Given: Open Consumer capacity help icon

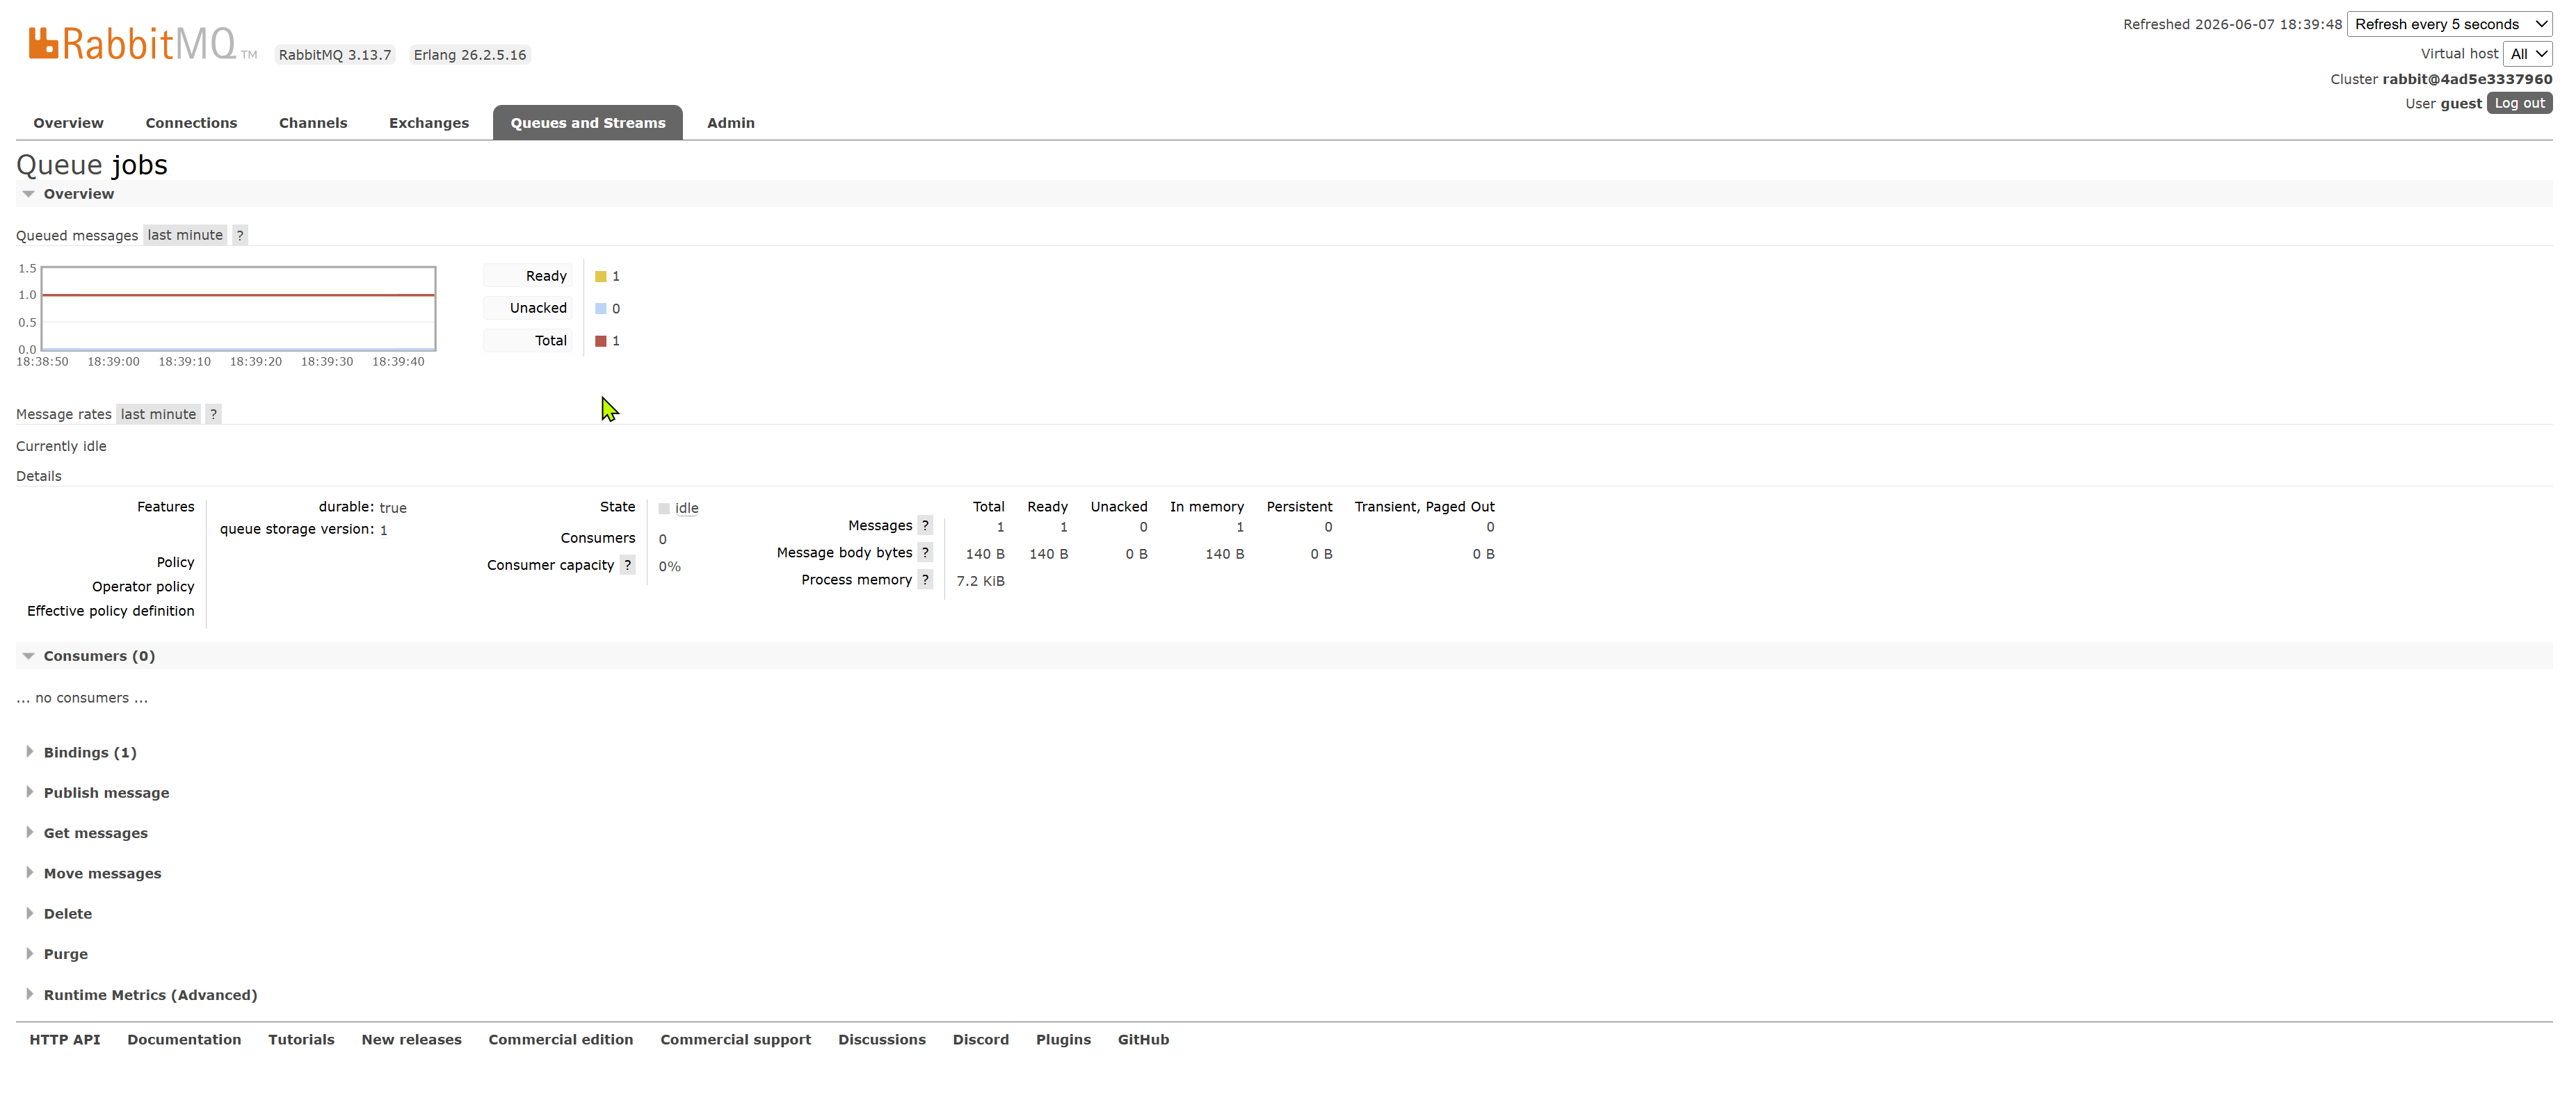Looking at the screenshot, I should tap(627, 564).
